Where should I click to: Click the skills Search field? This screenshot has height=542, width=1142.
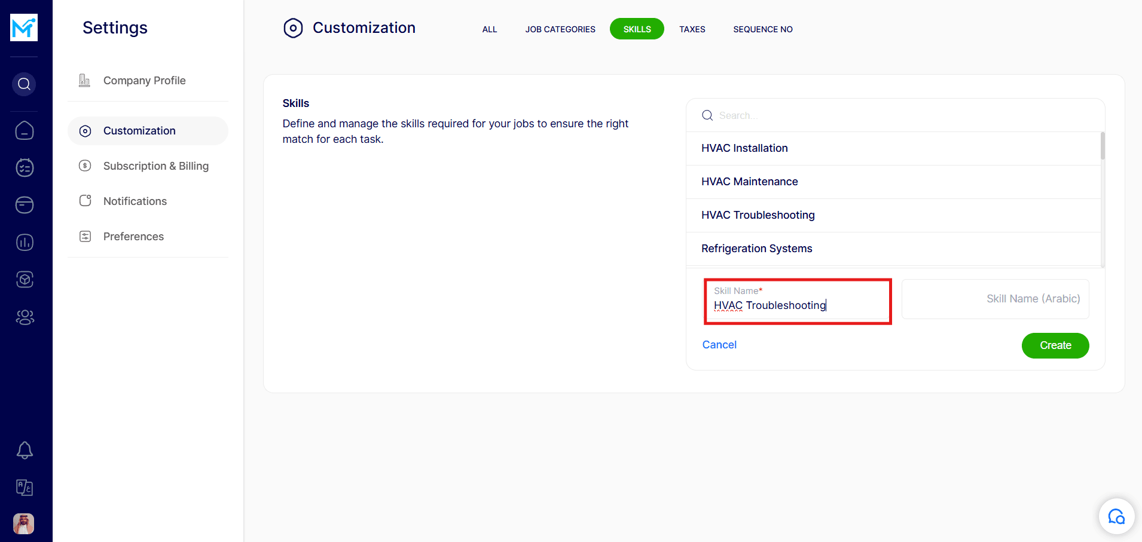click(897, 115)
